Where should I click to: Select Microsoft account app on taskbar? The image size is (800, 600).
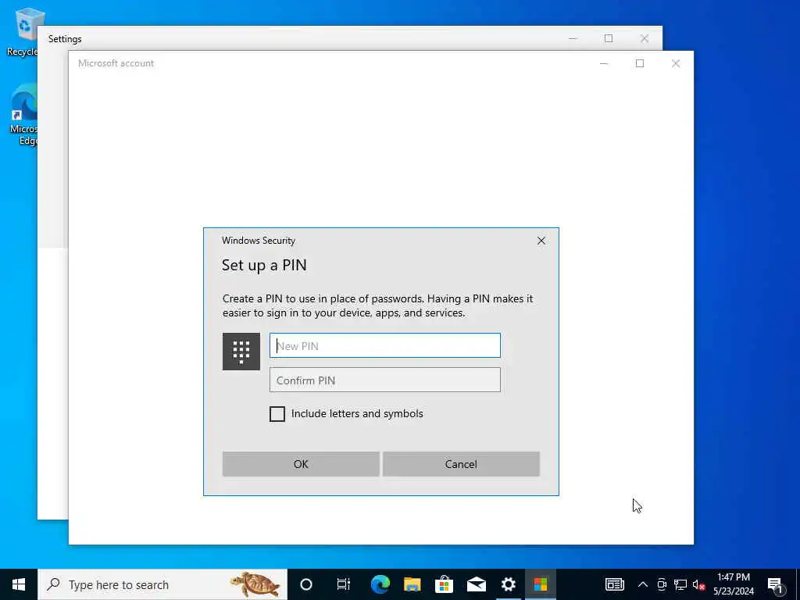point(541,584)
